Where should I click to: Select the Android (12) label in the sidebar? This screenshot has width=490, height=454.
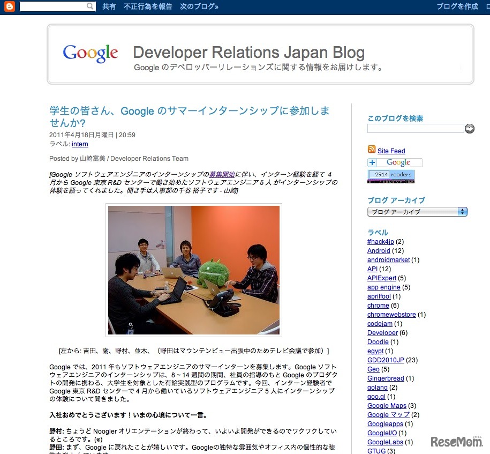click(379, 250)
